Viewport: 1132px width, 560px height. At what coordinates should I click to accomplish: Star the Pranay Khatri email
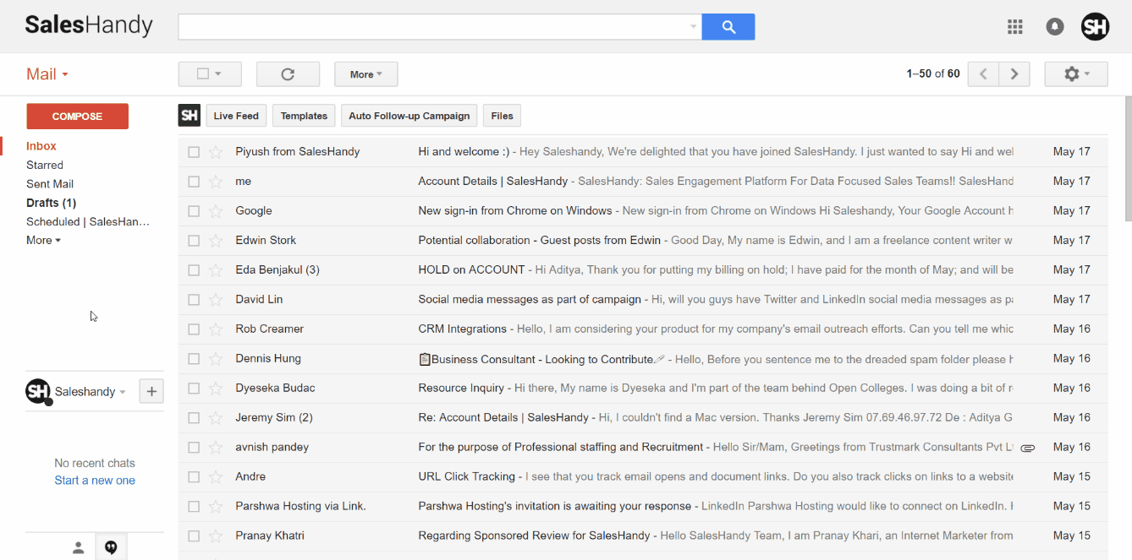click(x=216, y=536)
